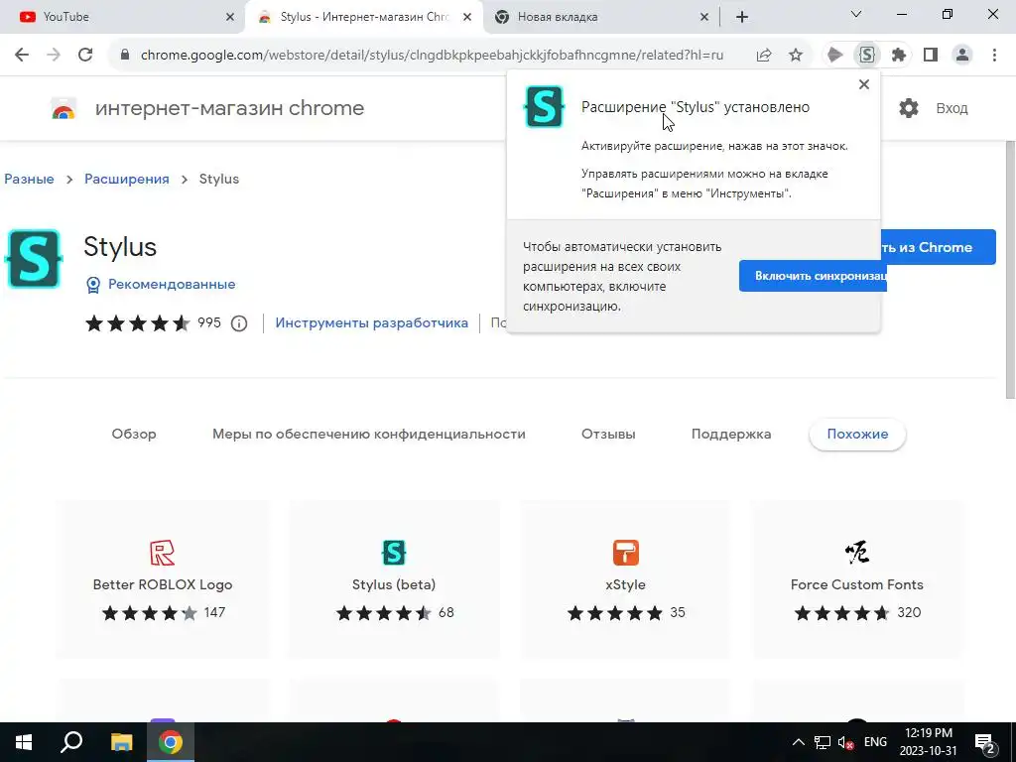Click the network tray icon
This screenshot has width=1016, height=762.
(823, 742)
